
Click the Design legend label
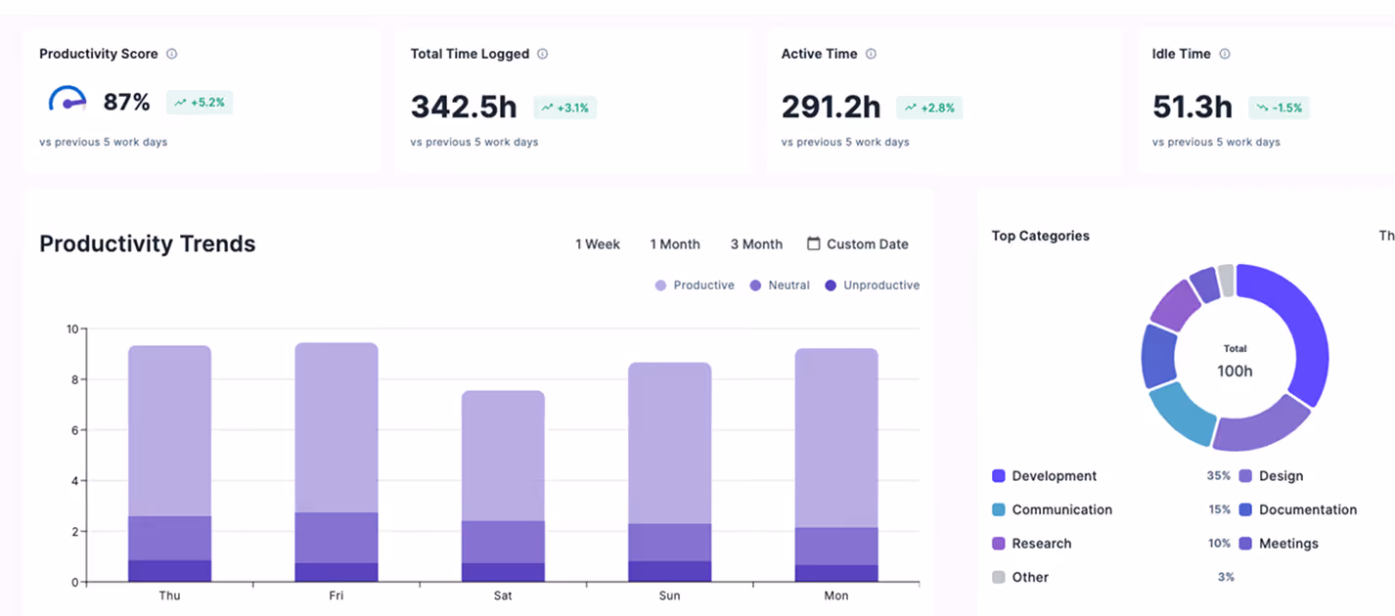[1282, 476]
